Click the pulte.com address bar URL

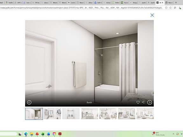(x=81, y=8)
